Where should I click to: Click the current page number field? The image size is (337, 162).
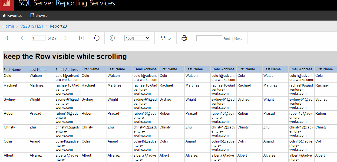pos(38,38)
